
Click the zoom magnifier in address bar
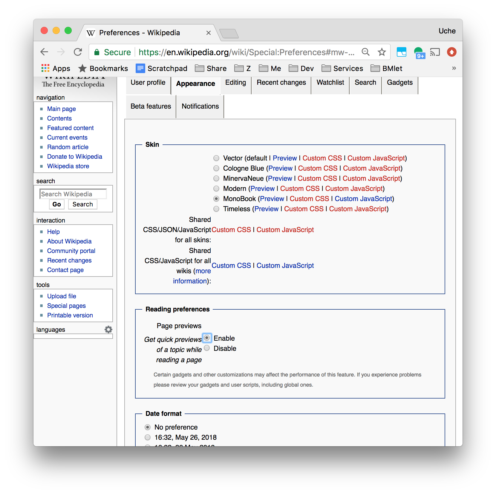click(366, 52)
